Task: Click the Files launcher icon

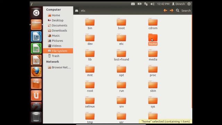Action: 36,25
